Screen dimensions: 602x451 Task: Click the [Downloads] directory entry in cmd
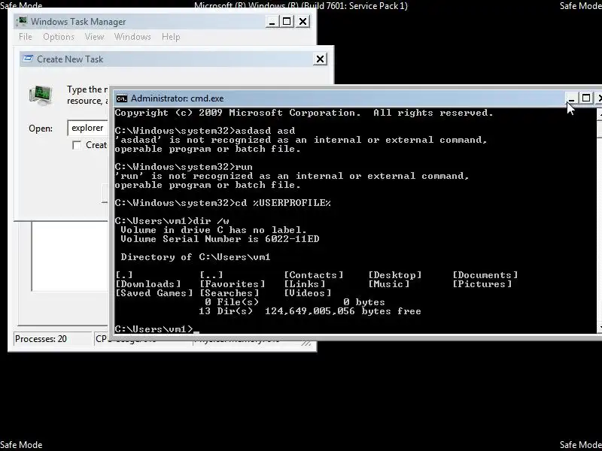(147, 284)
